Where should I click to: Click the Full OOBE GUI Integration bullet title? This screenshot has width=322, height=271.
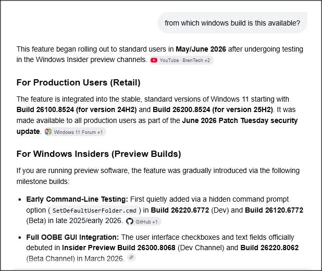click(72, 237)
